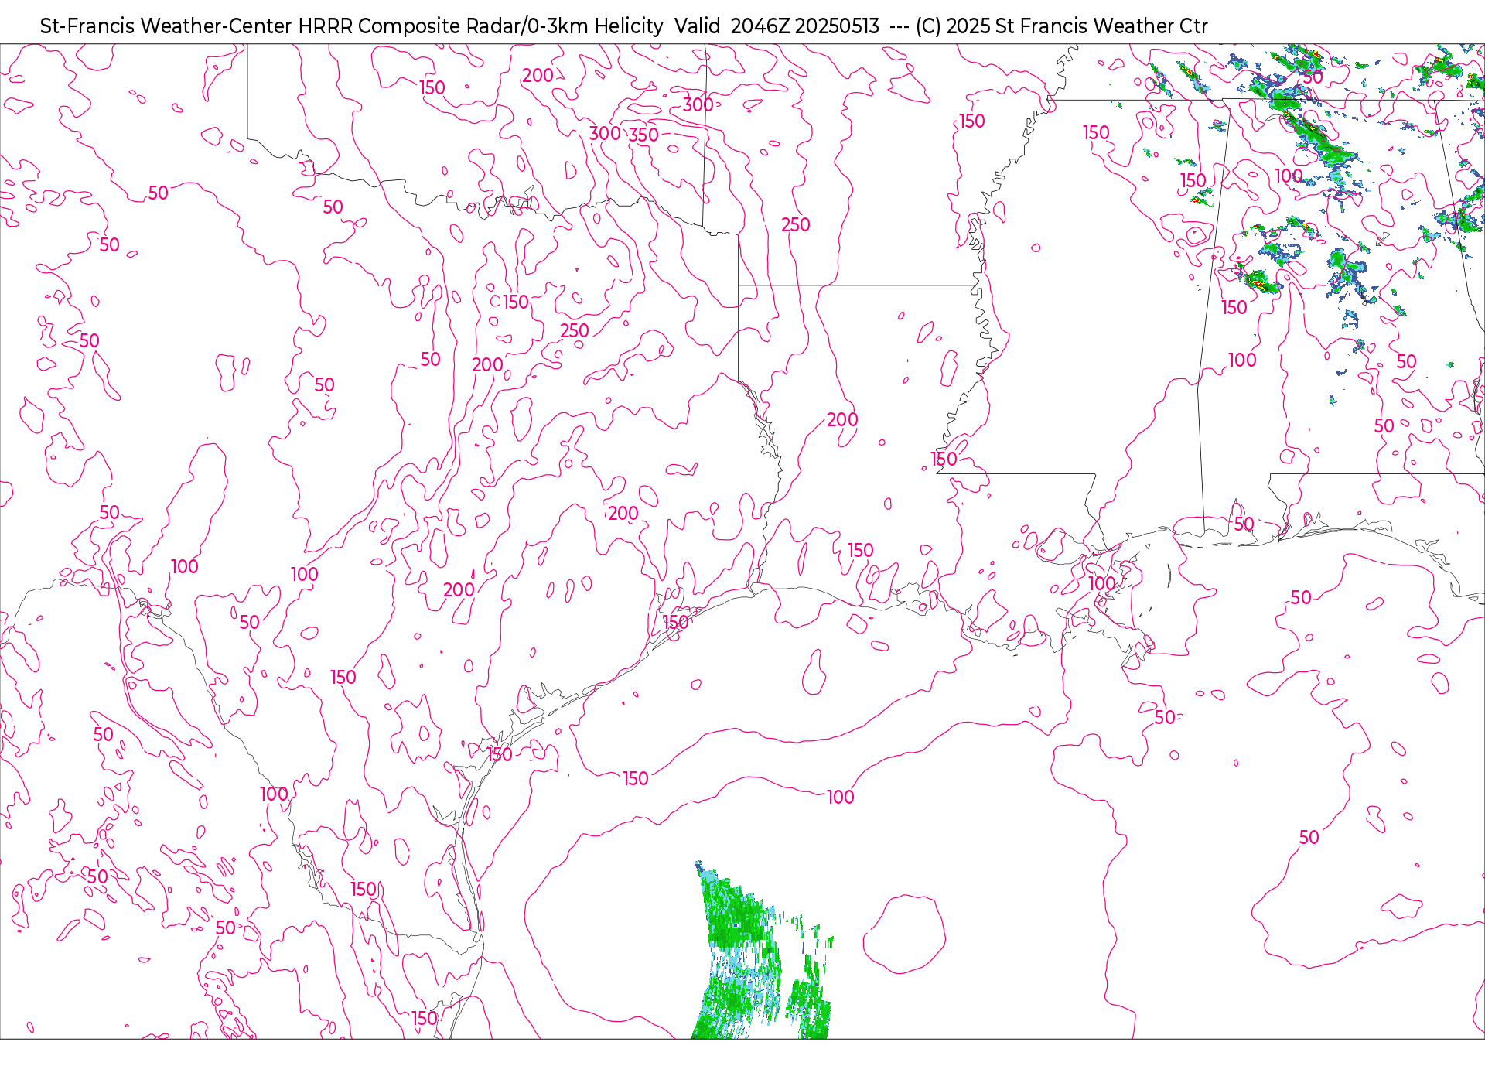
Task: Click the "350" helicity contour label
Action: pyautogui.click(x=643, y=135)
